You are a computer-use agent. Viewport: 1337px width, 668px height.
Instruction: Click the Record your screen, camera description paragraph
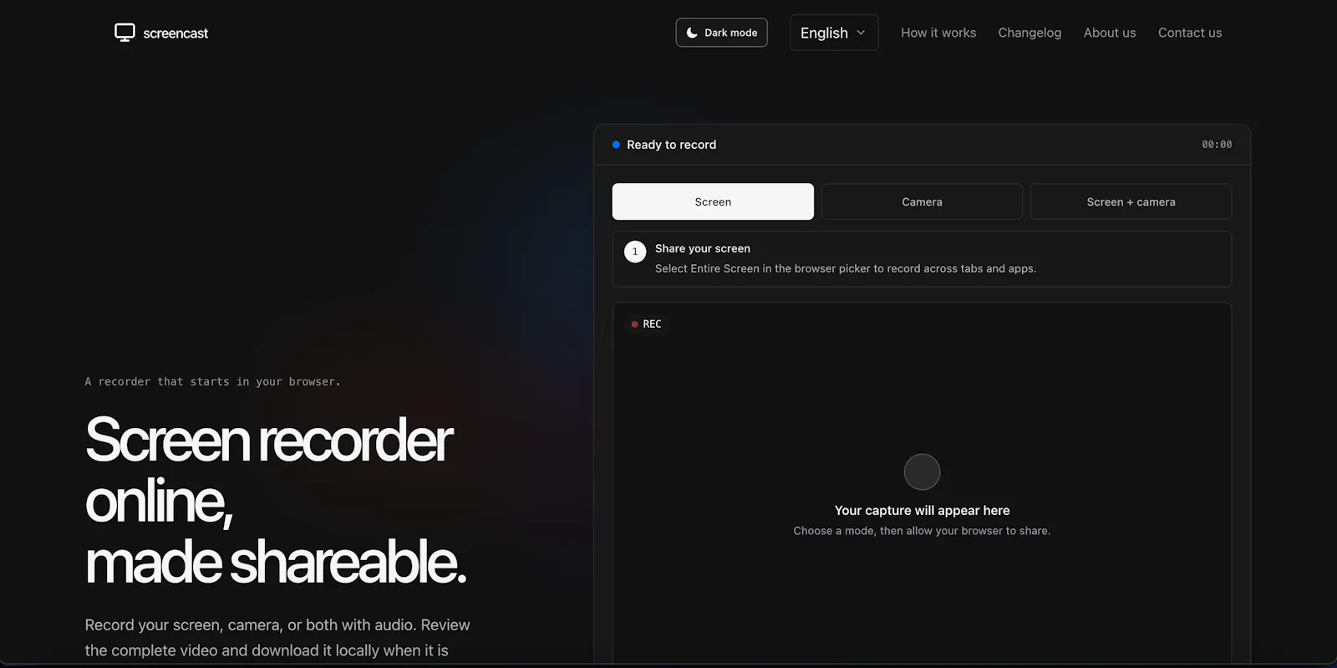click(x=277, y=638)
